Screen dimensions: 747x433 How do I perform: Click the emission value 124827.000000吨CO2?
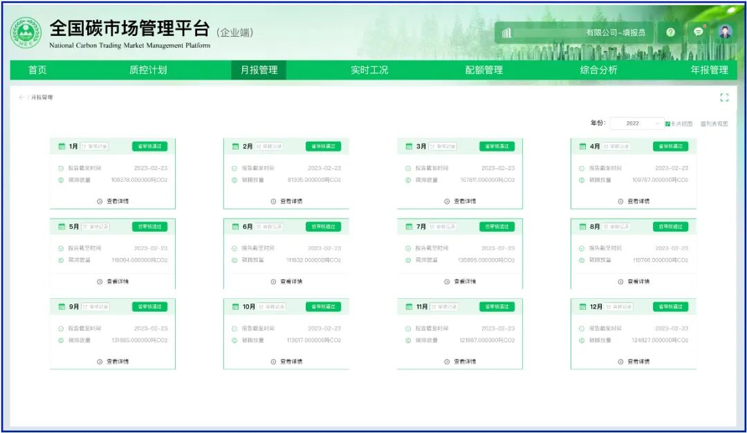(660, 340)
